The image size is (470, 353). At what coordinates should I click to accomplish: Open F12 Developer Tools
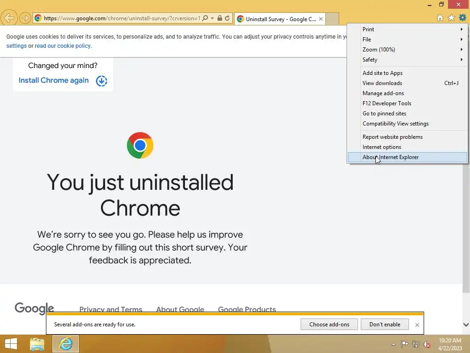[x=408, y=103]
